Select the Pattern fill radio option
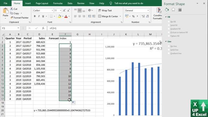208x117 pixels. (169, 36)
